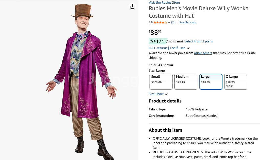This screenshot has width=266, height=160.
Task: Click the FREE returns link
Action: click(x=158, y=48)
